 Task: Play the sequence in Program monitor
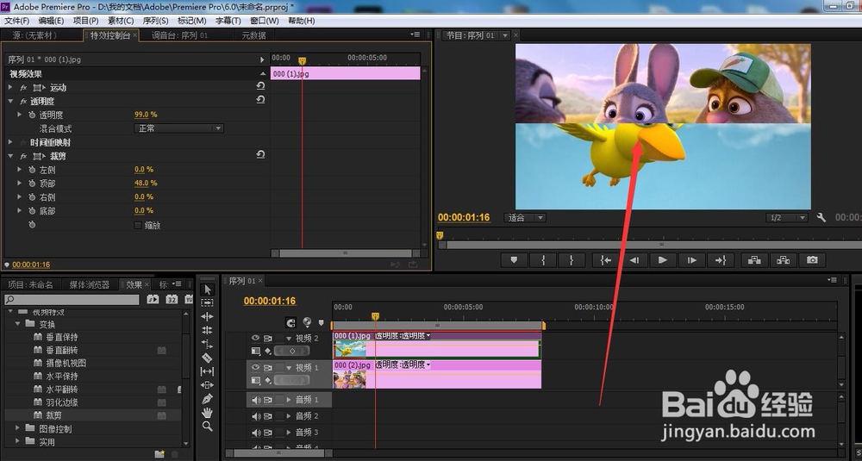tap(663, 260)
